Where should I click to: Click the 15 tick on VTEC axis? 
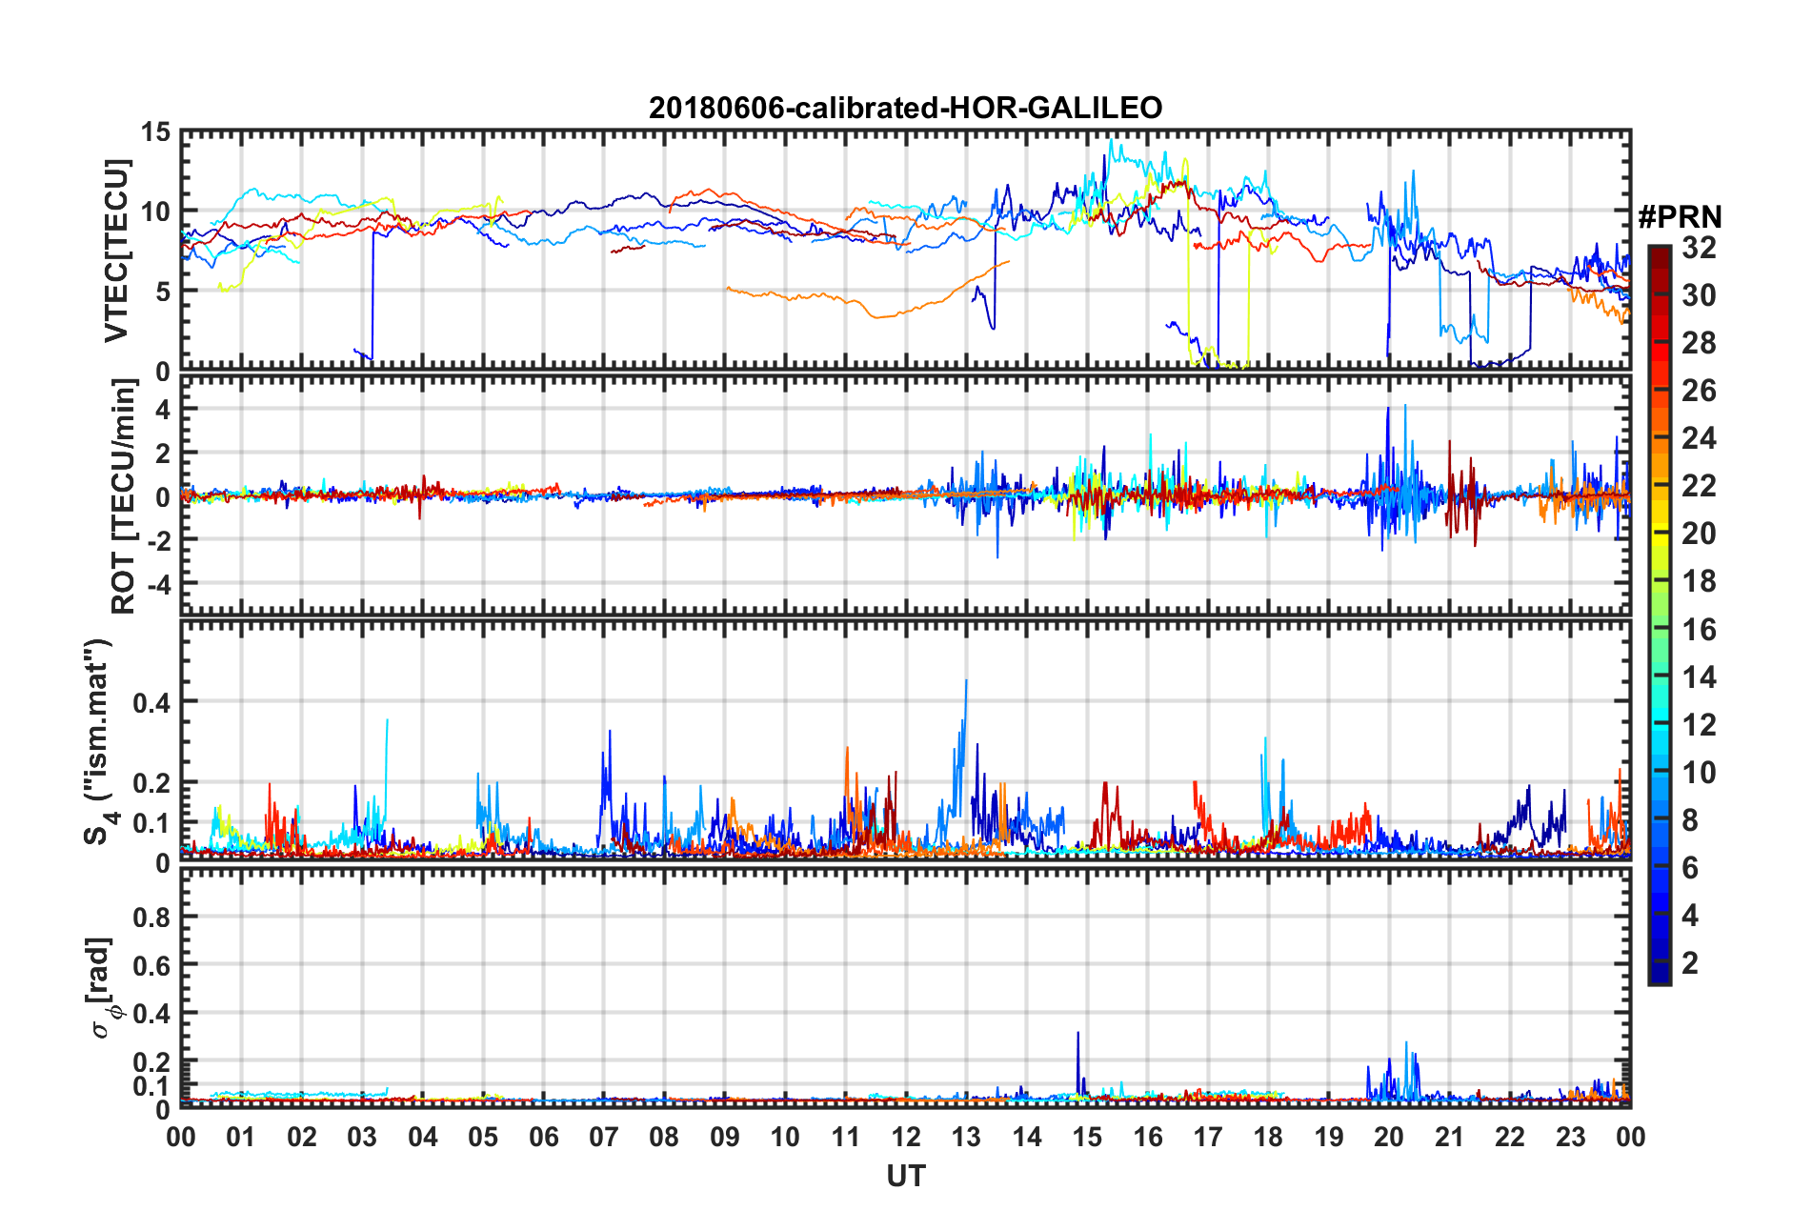click(156, 132)
